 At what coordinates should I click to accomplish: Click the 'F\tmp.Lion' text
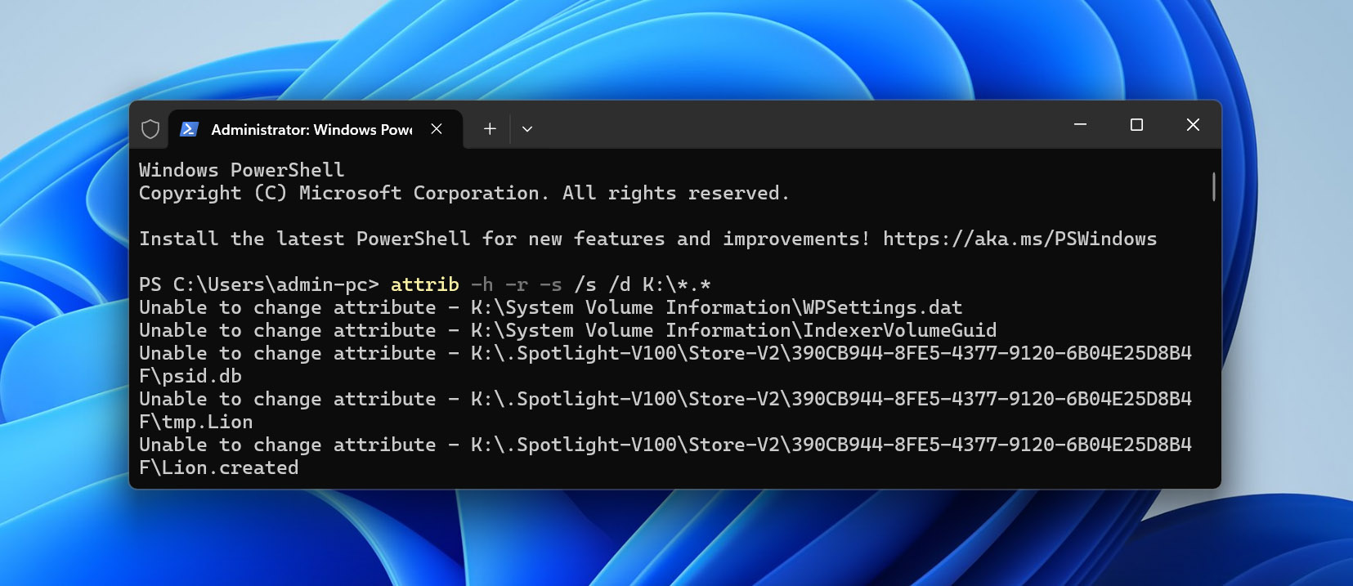coord(196,422)
